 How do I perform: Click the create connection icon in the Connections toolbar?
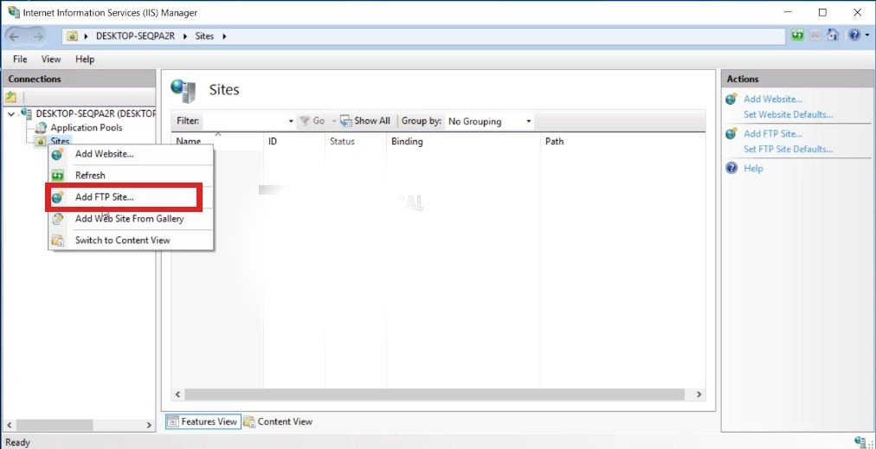[x=10, y=97]
